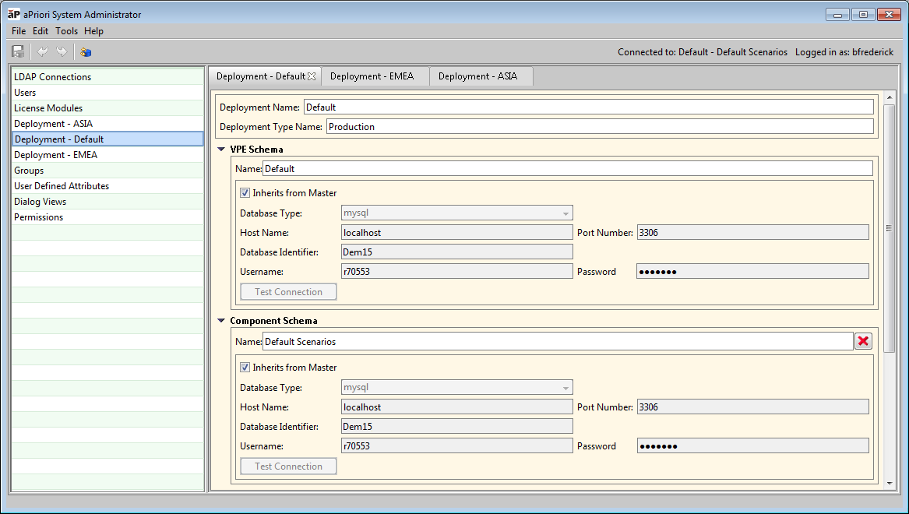Screen dimensions: 909x514
Task: Select Users in the sidebar list
Action: click(107, 92)
